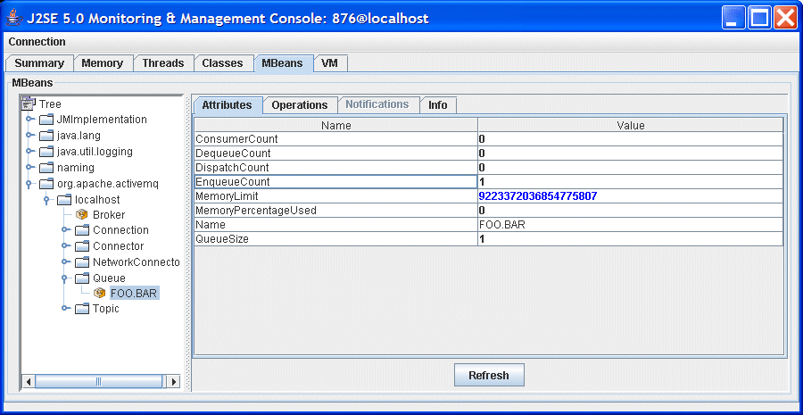Select the MBeans tab
Viewport: 803px width, 415px height.
pos(282,63)
